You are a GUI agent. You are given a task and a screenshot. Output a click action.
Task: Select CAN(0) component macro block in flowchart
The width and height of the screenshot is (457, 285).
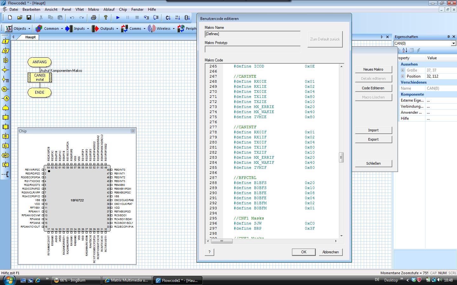pyautogui.click(x=40, y=77)
